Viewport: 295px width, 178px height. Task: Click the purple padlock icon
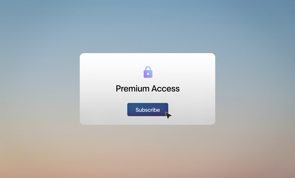(148, 72)
